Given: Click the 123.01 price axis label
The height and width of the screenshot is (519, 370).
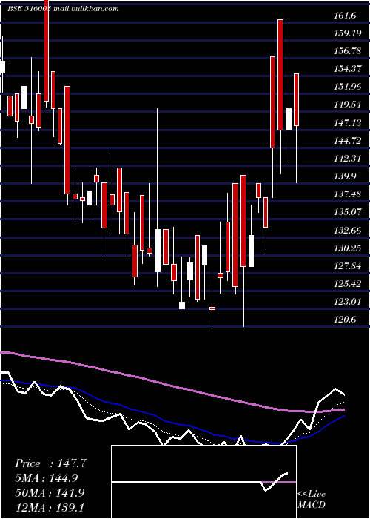Looking at the screenshot, I should point(348,302).
